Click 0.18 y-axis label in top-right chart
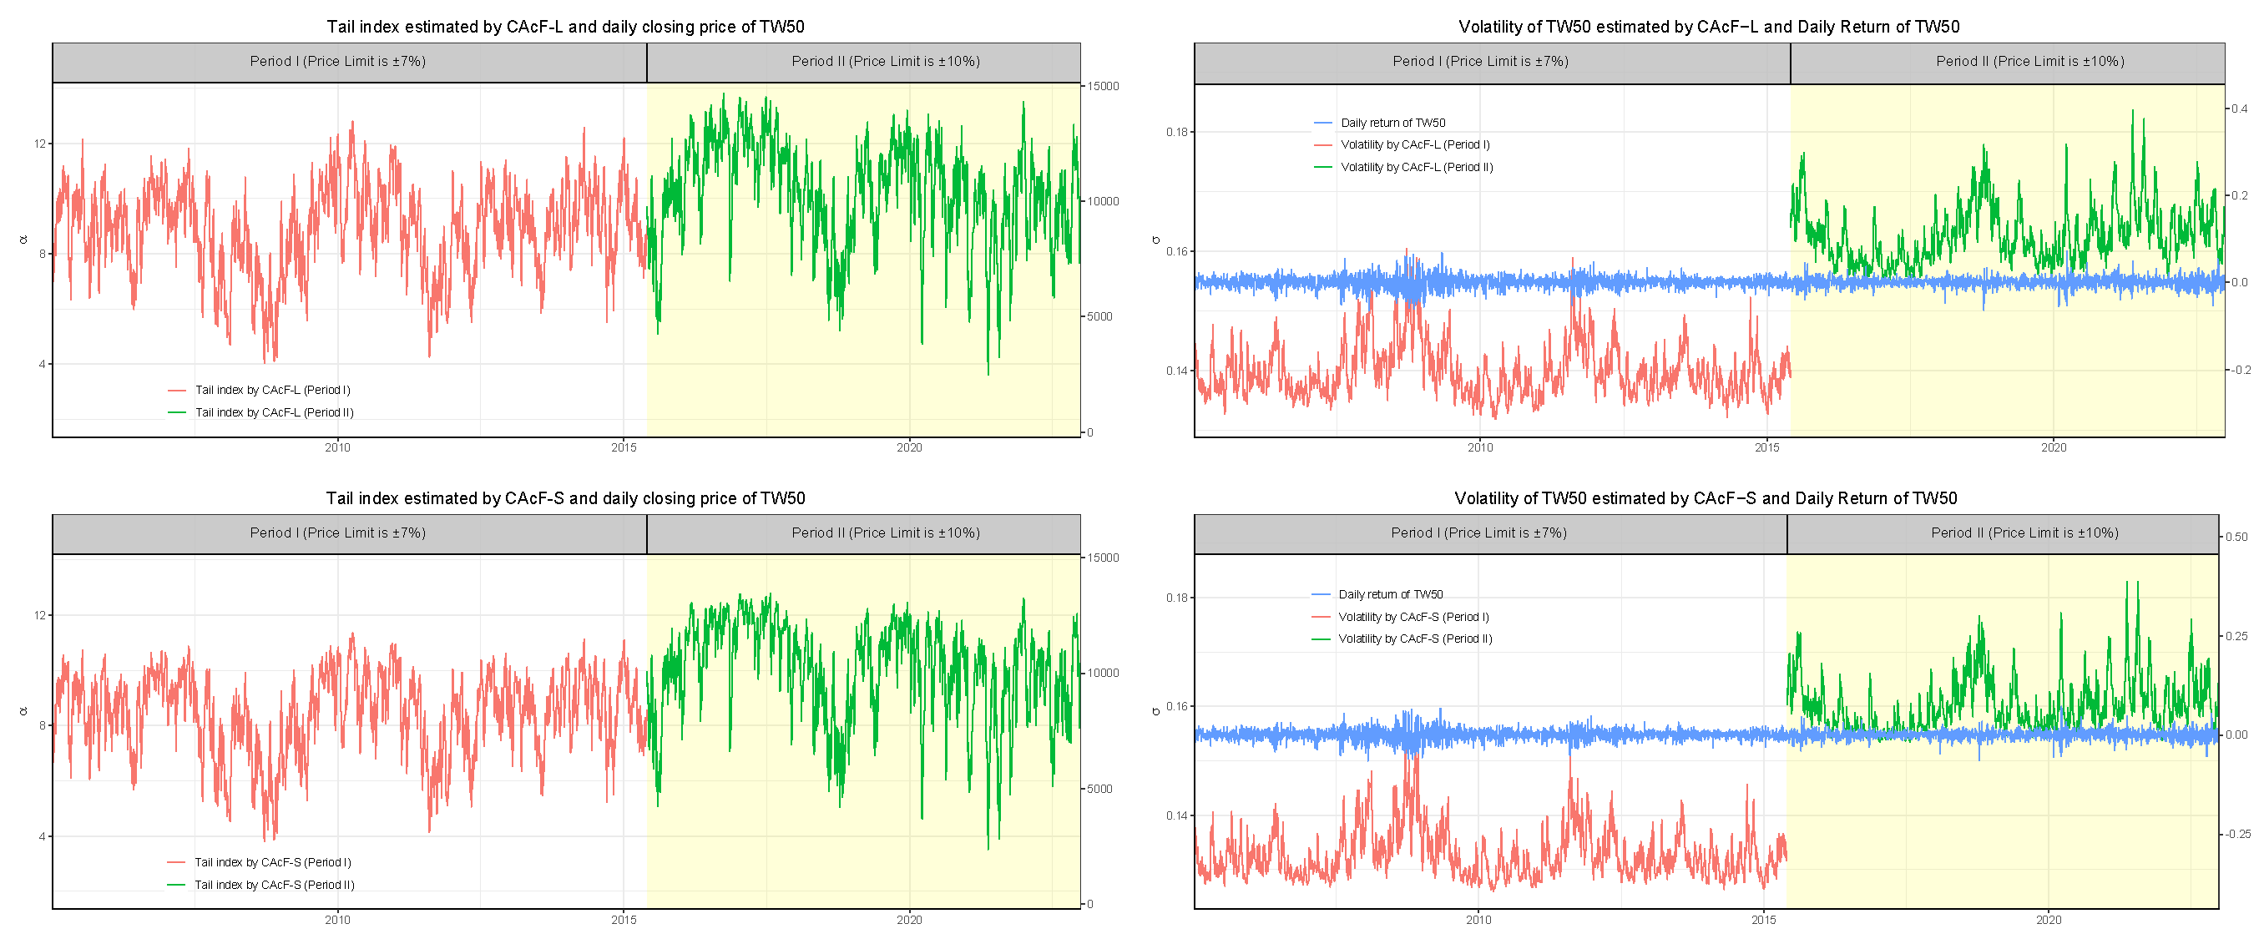 click(1177, 132)
